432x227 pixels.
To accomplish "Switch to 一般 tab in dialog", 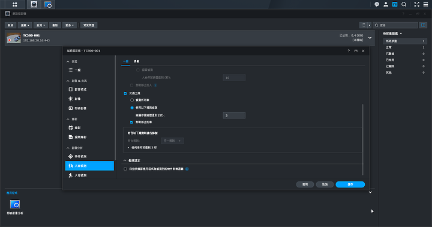I will [x=125, y=61].
